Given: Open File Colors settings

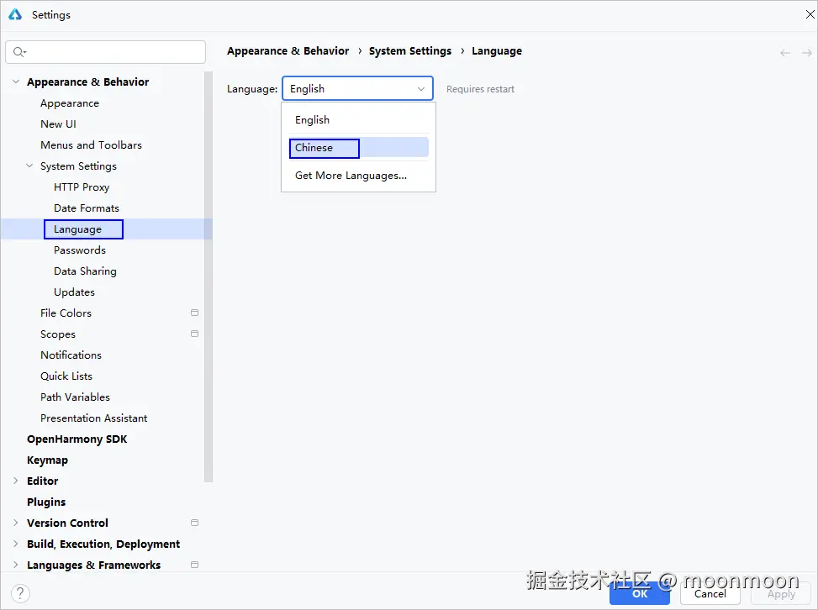Looking at the screenshot, I should (66, 313).
